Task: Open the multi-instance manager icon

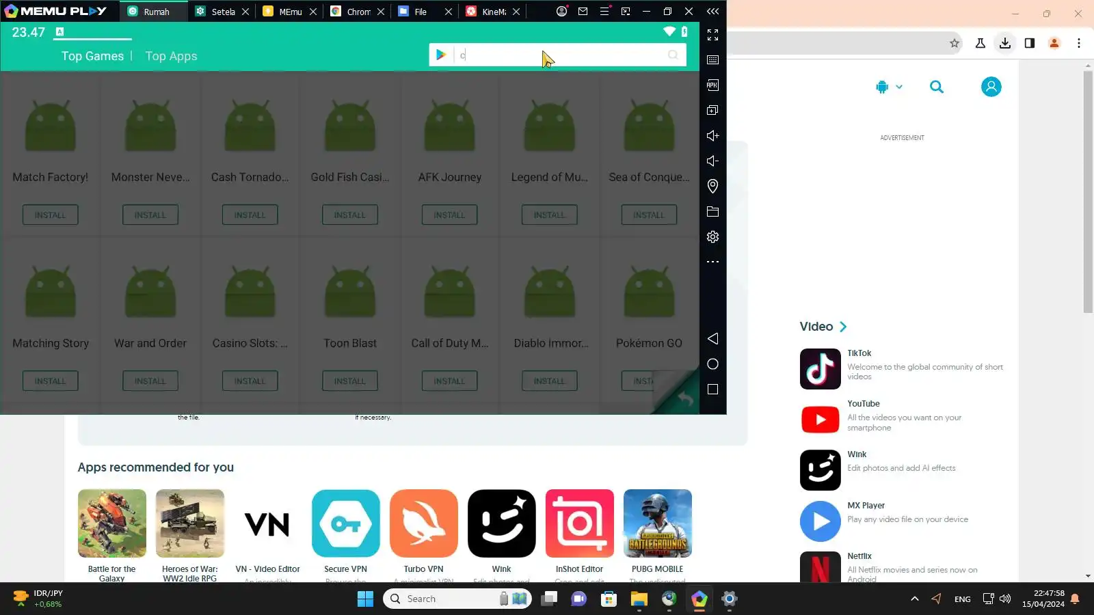Action: click(712, 110)
